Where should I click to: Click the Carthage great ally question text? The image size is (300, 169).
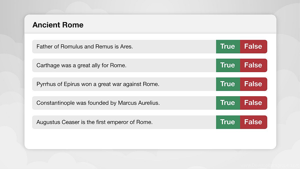[x=81, y=65]
